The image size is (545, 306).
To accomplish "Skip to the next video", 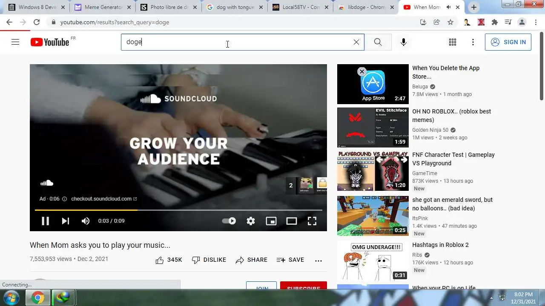I will point(65,221).
